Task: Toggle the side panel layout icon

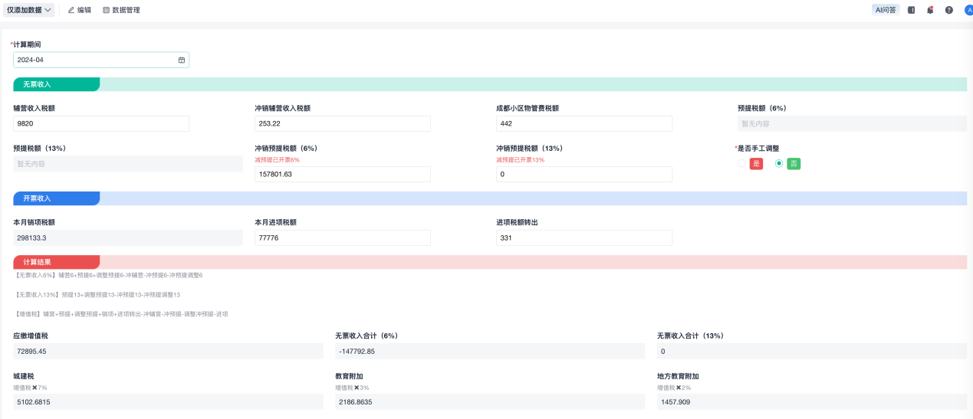Action: click(x=912, y=10)
